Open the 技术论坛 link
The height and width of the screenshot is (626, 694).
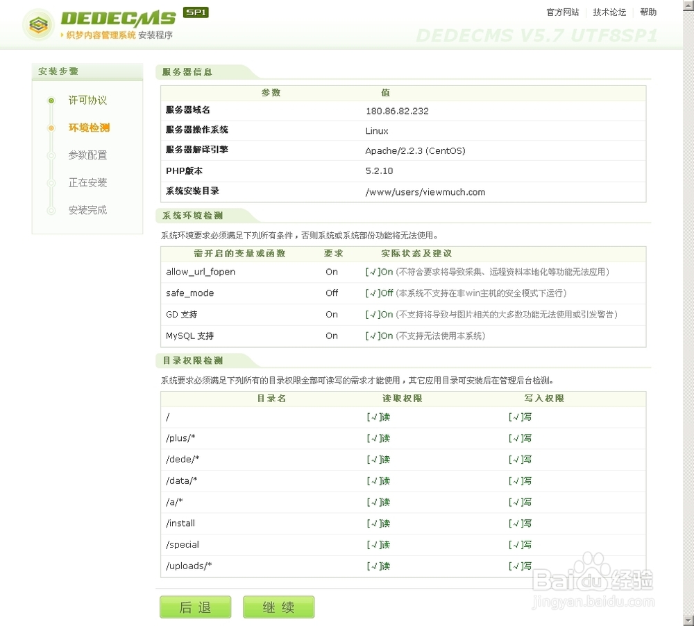click(609, 12)
